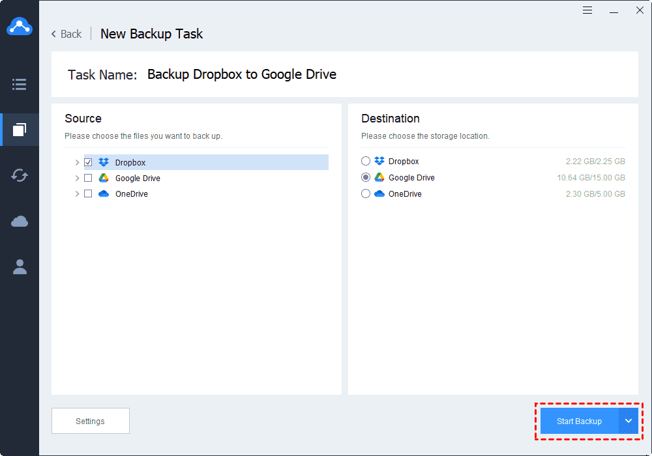
Task: Open the user account sidebar icon
Action: click(20, 266)
